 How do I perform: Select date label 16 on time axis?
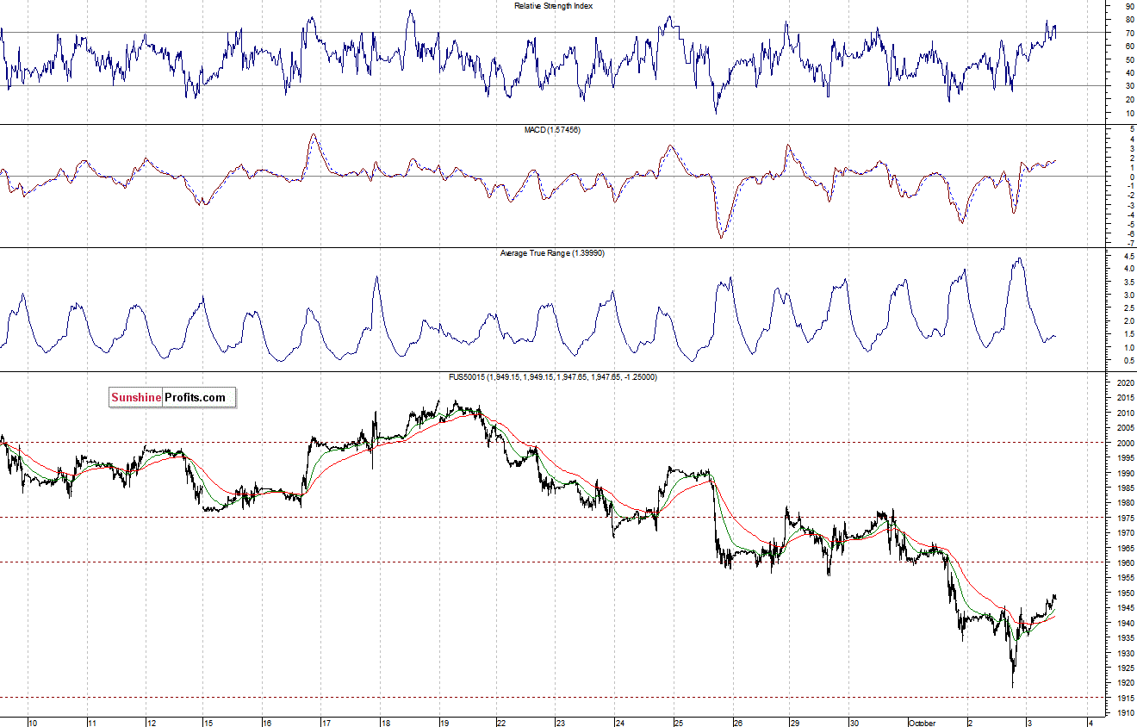tap(267, 723)
